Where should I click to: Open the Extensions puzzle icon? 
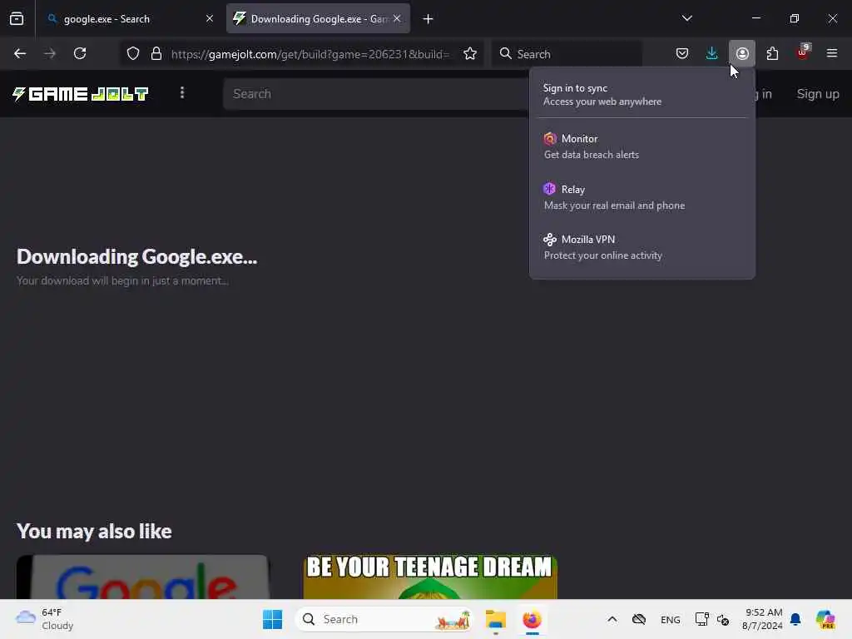point(772,53)
